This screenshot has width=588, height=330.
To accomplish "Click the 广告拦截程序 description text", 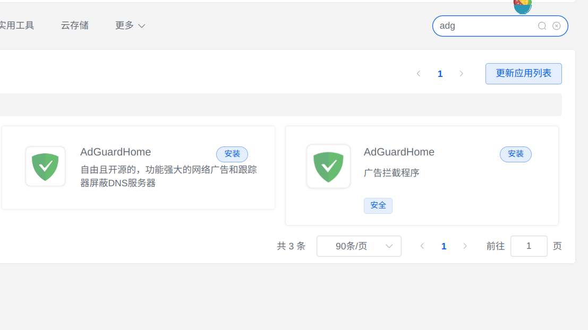I will (x=391, y=172).
